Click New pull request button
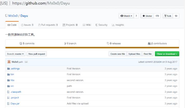The width and height of the screenshot is (185, 108). [x=37, y=54]
